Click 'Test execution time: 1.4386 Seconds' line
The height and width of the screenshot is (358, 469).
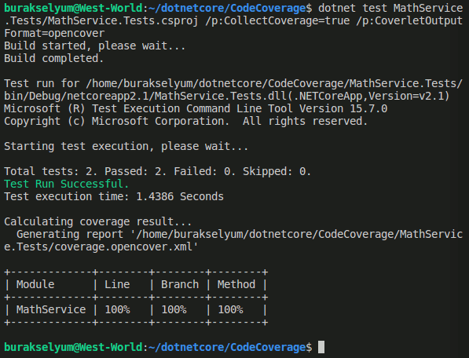click(x=114, y=196)
